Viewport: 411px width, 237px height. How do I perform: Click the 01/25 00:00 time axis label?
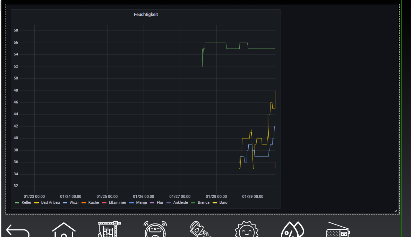(x=107, y=197)
